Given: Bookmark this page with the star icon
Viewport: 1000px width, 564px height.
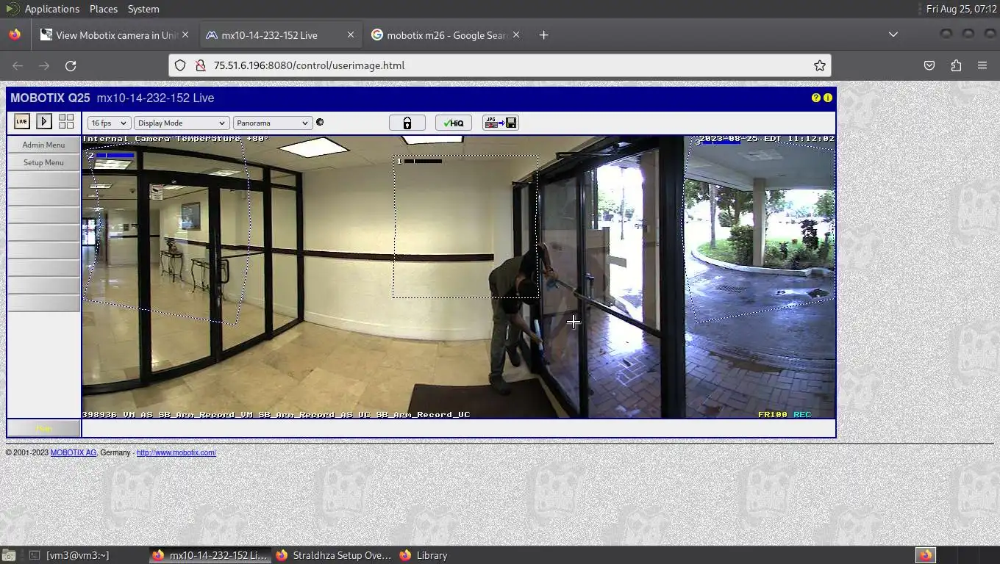Looking at the screenshot, I should pos(819,65).
